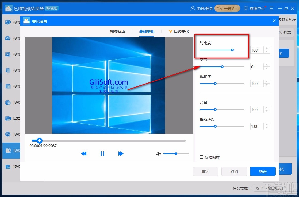Open the 开通VIP upgrade option
The height and width of the screenshot is (197, 299).
[x=227, y=8]
